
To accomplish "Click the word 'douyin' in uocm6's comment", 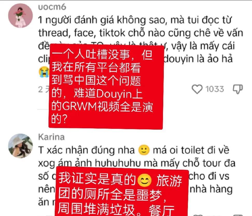I will coord(179,59).
